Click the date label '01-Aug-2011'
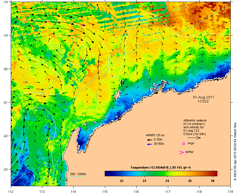The width and height of the screenshot is (239, 193). [x=203, y=97]
